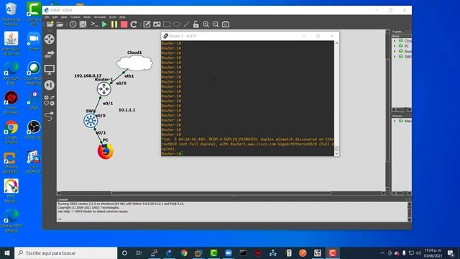
Task: Open the Edit menu
Action: tap(55, 17)
